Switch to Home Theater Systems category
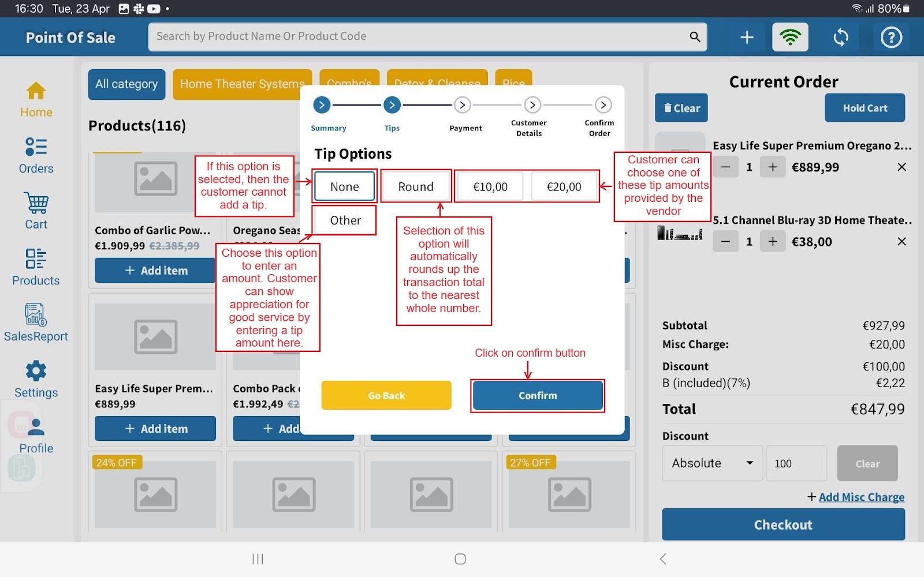 241,84
